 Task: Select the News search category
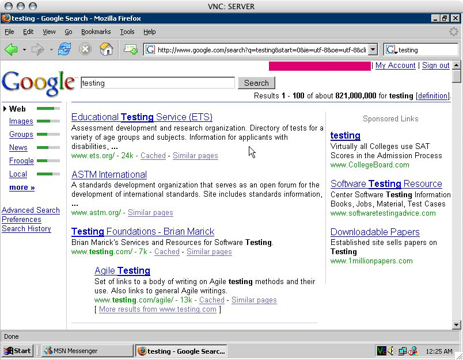(18, 147)
